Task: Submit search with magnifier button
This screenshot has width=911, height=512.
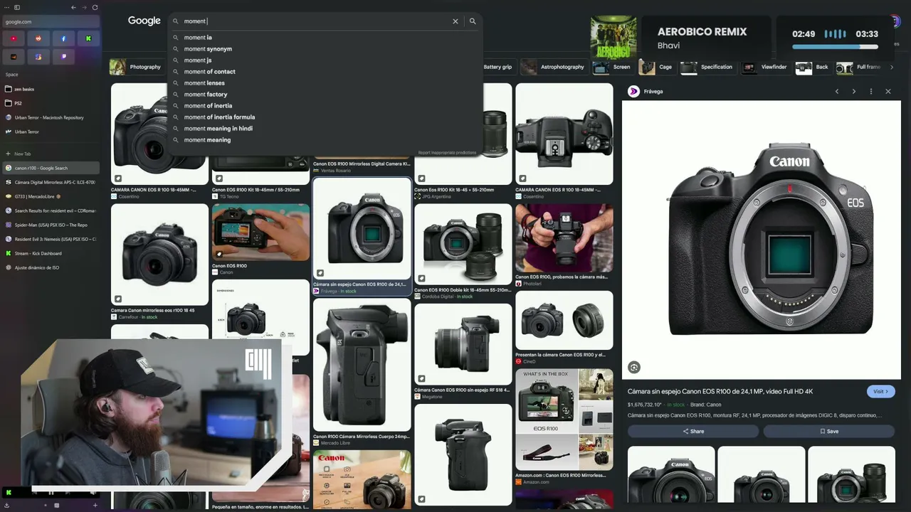Action: [473, 21]
